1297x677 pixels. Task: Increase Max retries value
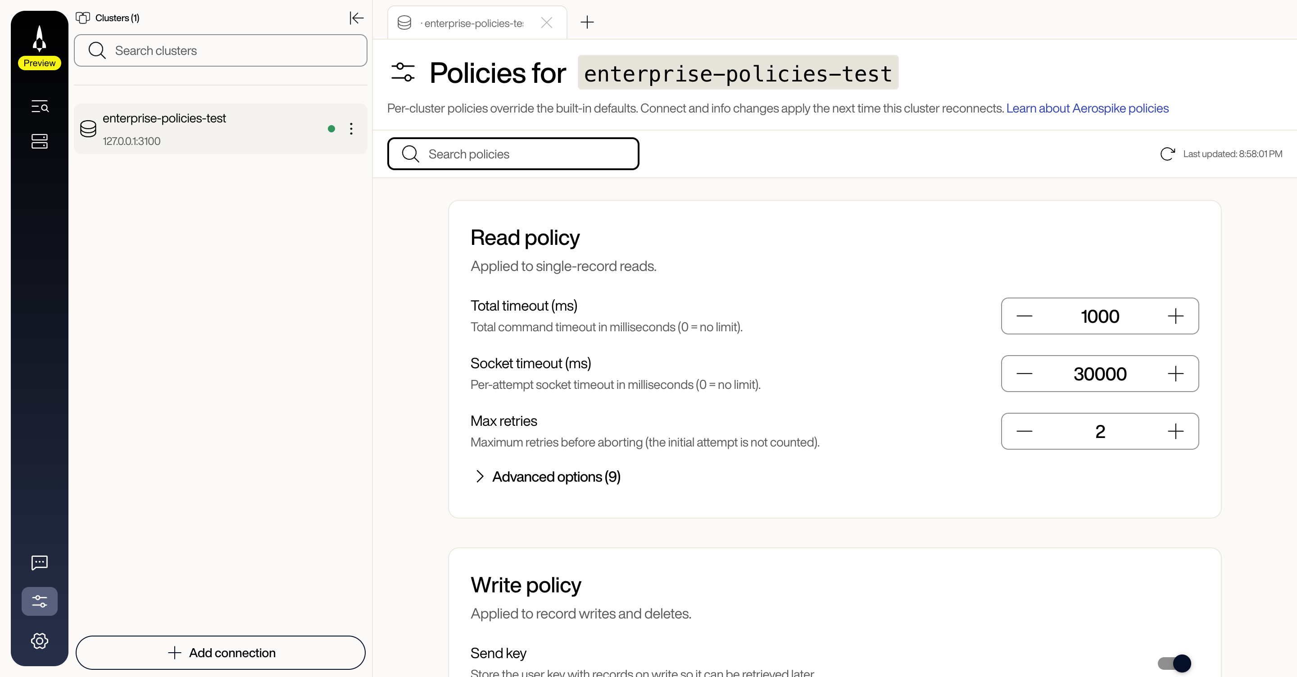(x=1176, y=431)
